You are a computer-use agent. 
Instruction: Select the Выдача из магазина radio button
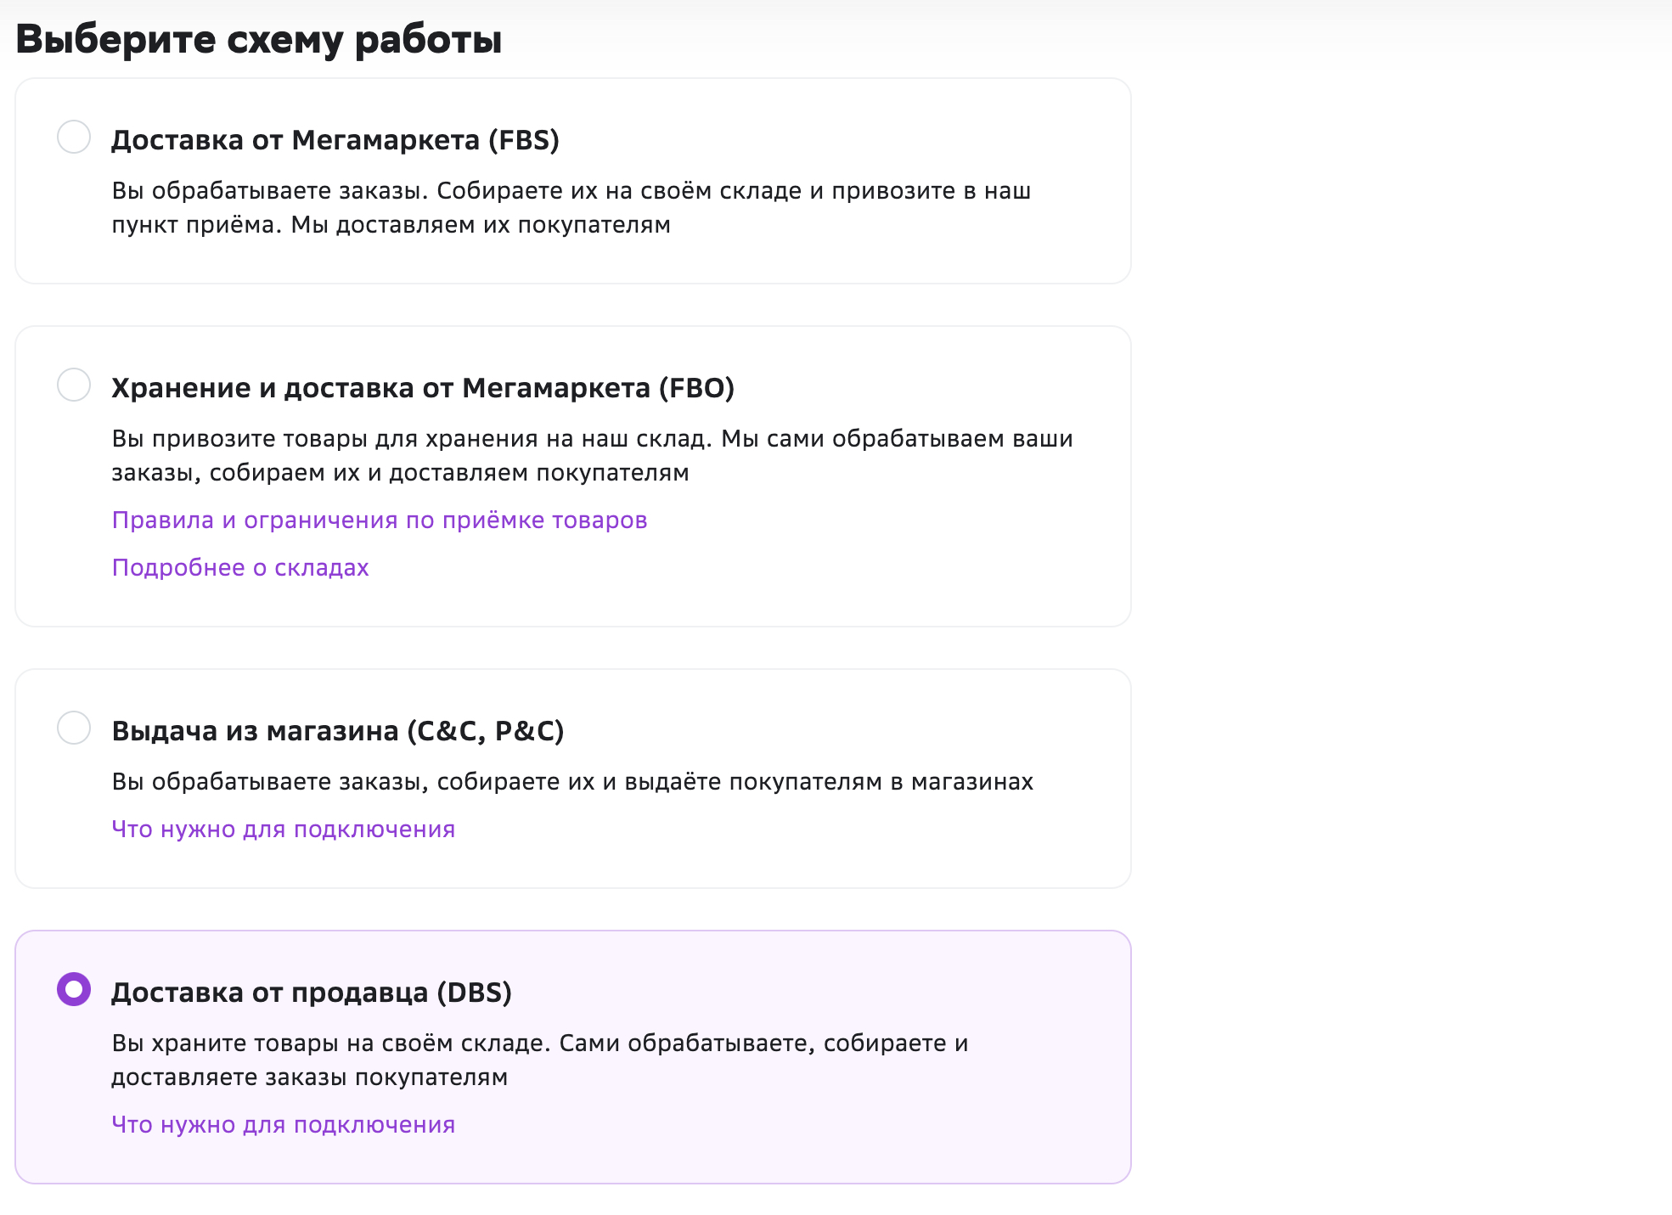click(x=74, y=728)
